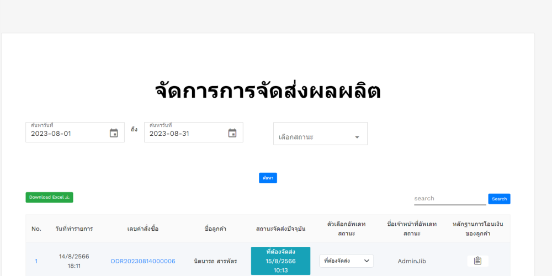
Task: Click the สถานะจัดส่งปัจจุบัน column header
Action: tap(280, 229)
